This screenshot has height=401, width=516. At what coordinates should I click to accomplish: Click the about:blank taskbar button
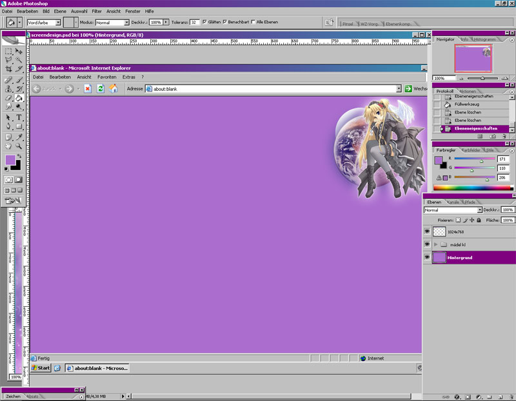(97, 368)
